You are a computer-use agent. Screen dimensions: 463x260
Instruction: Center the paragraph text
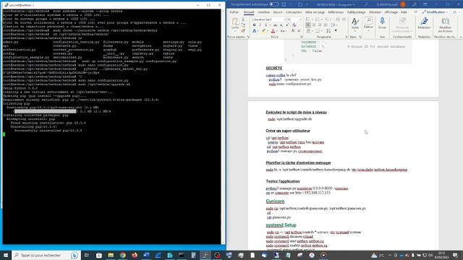314,25
